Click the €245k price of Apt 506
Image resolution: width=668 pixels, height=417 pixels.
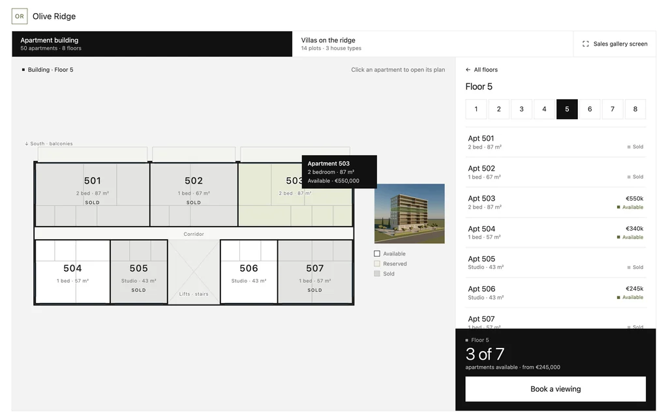(x=634, y=289)
